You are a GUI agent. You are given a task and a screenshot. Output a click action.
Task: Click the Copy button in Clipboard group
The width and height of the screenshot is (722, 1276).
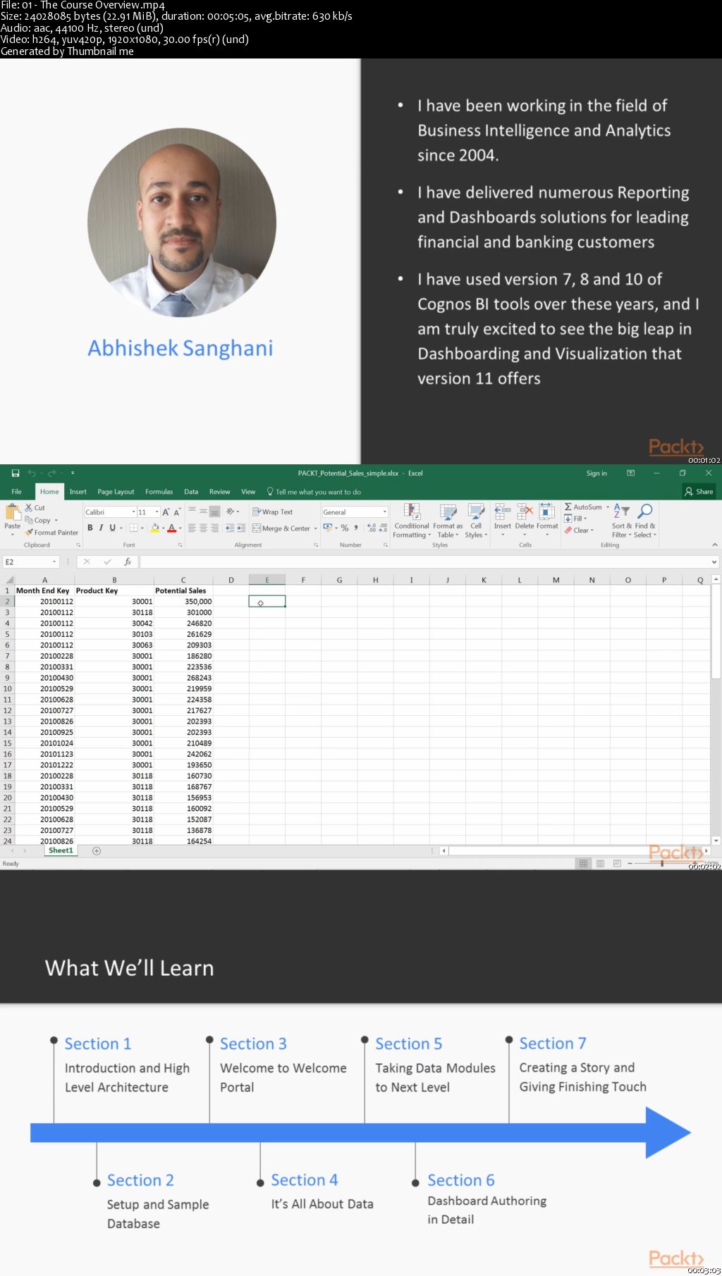[39, 520]
